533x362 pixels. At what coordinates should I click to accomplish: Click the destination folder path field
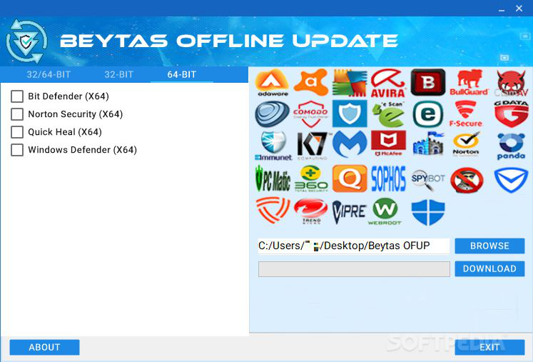pyautogui.click(x=353, y=246)
